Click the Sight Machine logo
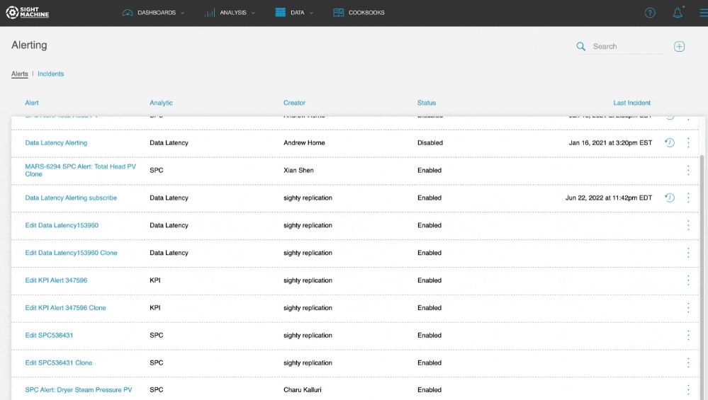 [27, 13]
